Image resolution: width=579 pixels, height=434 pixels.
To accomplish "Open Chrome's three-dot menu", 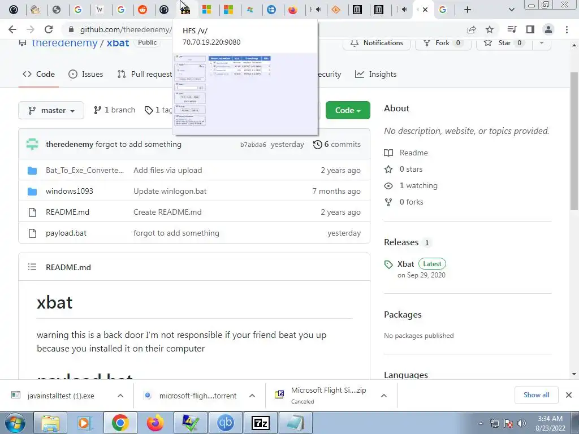I will click(567, 29).
